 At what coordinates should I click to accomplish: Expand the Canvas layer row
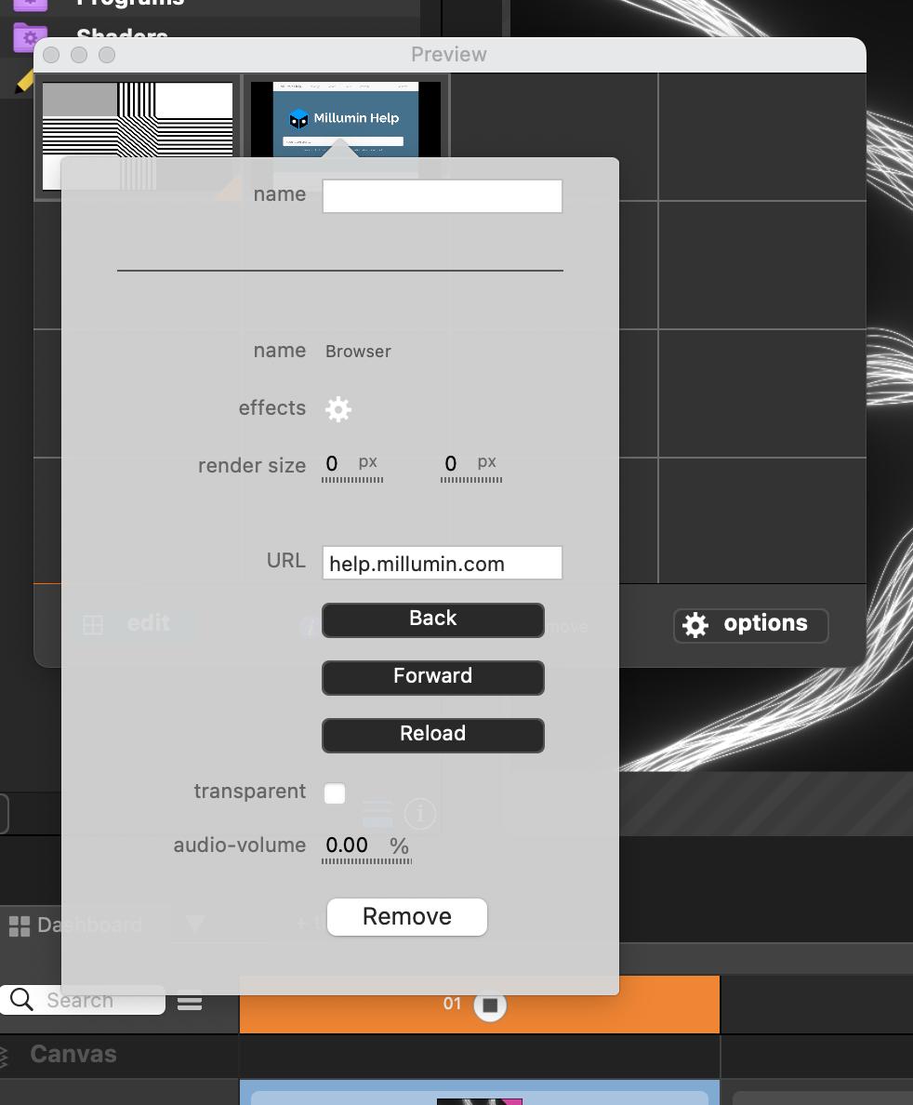point(5,1055)
